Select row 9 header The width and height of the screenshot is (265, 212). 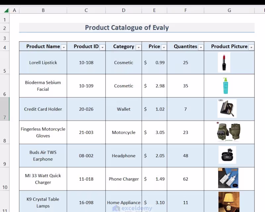[5, 156]
